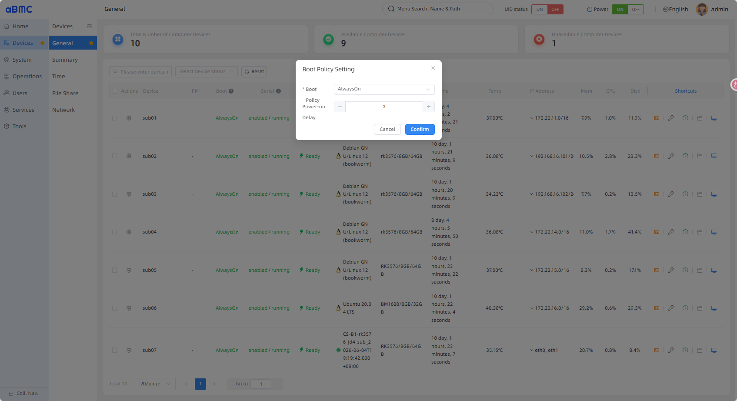Click the Boot column help icon
The width and height of the screenshot is (737, 401).
(x=231, y=91)
